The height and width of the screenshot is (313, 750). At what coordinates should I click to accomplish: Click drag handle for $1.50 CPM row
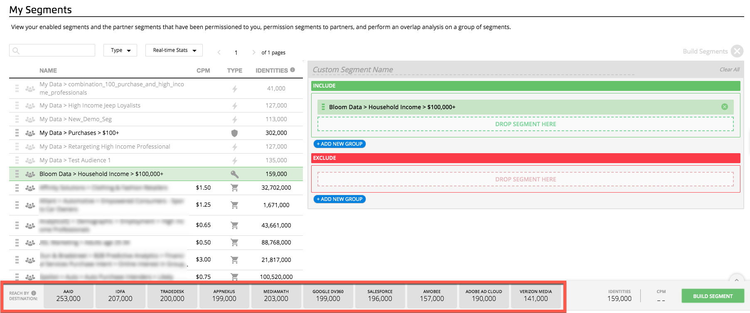pyautogui.click(x=17, y=188)
